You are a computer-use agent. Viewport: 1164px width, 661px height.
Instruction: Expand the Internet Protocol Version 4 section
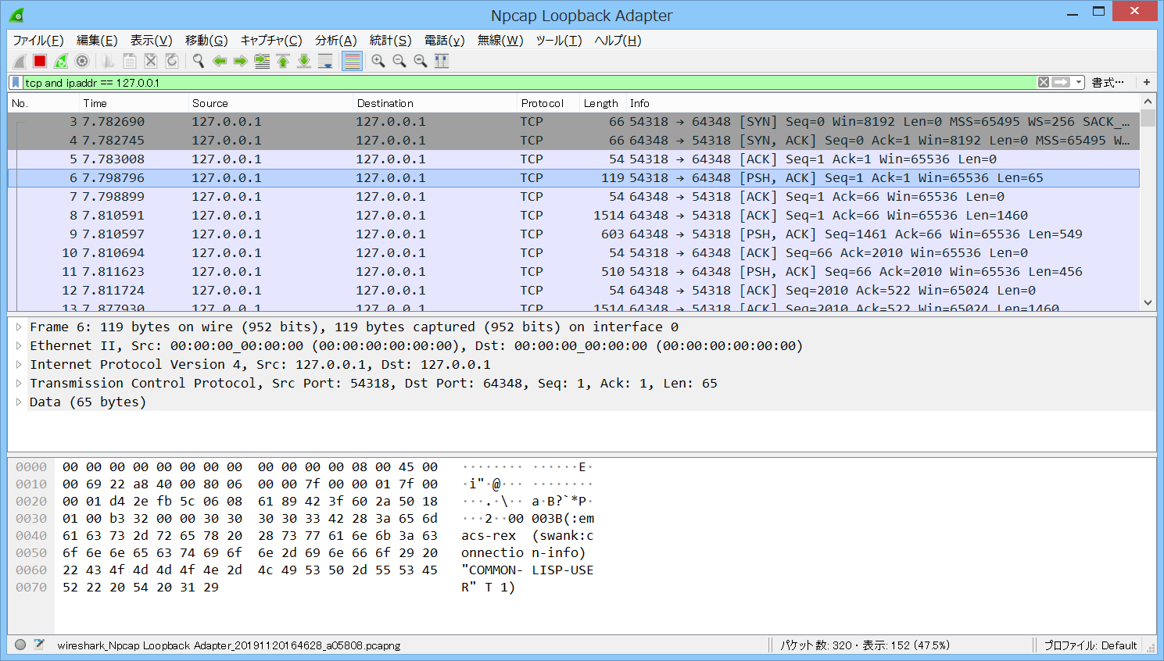(x=19, y=364)
